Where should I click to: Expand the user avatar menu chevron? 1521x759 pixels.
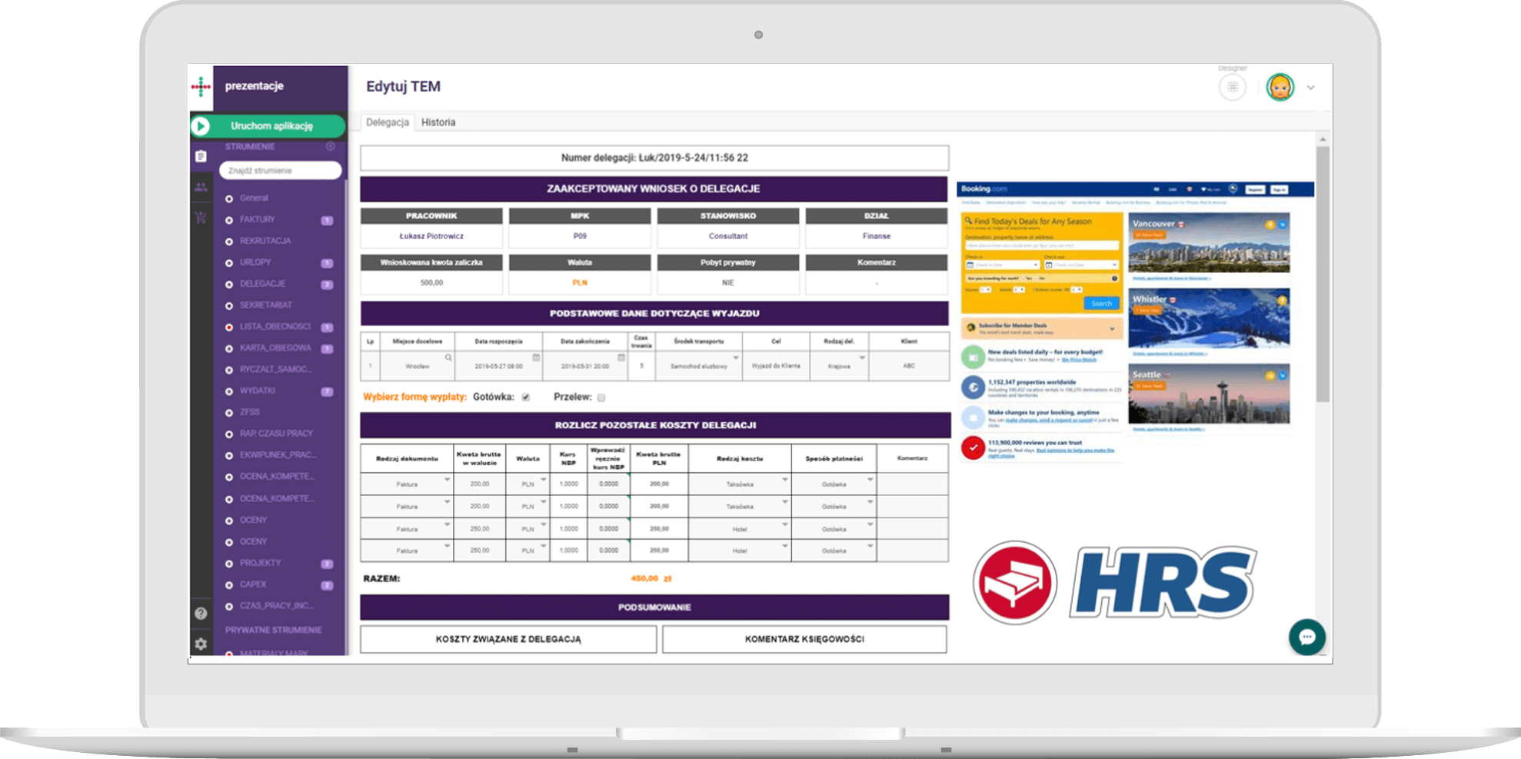click(x=1311, y=88)
